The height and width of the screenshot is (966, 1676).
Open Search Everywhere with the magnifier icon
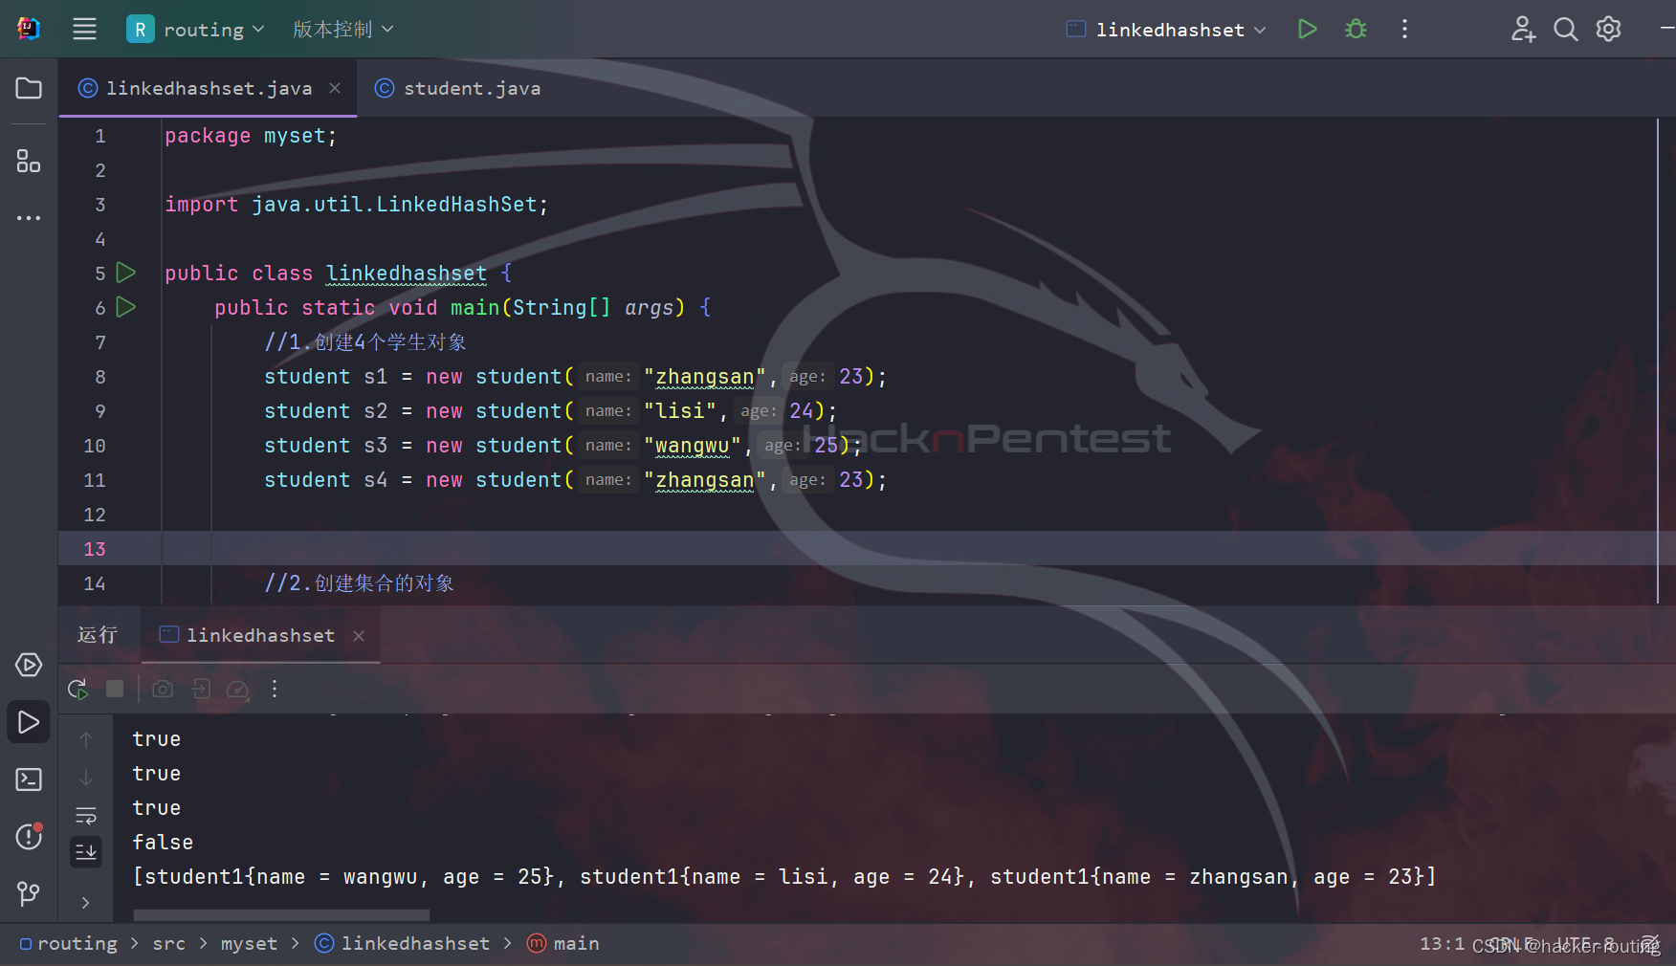tap(1566, 29)
